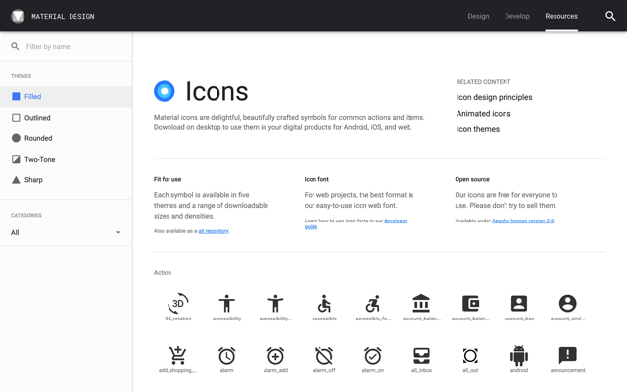The image size is (627, 392).
Task: Click the Icon font heading
Action: (x=316, y=179)
